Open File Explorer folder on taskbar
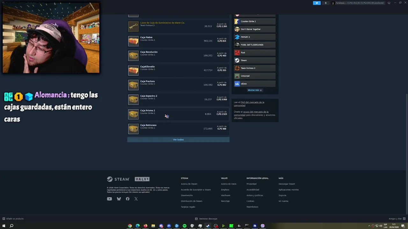The image size is (408, 229). coord(153,226)
